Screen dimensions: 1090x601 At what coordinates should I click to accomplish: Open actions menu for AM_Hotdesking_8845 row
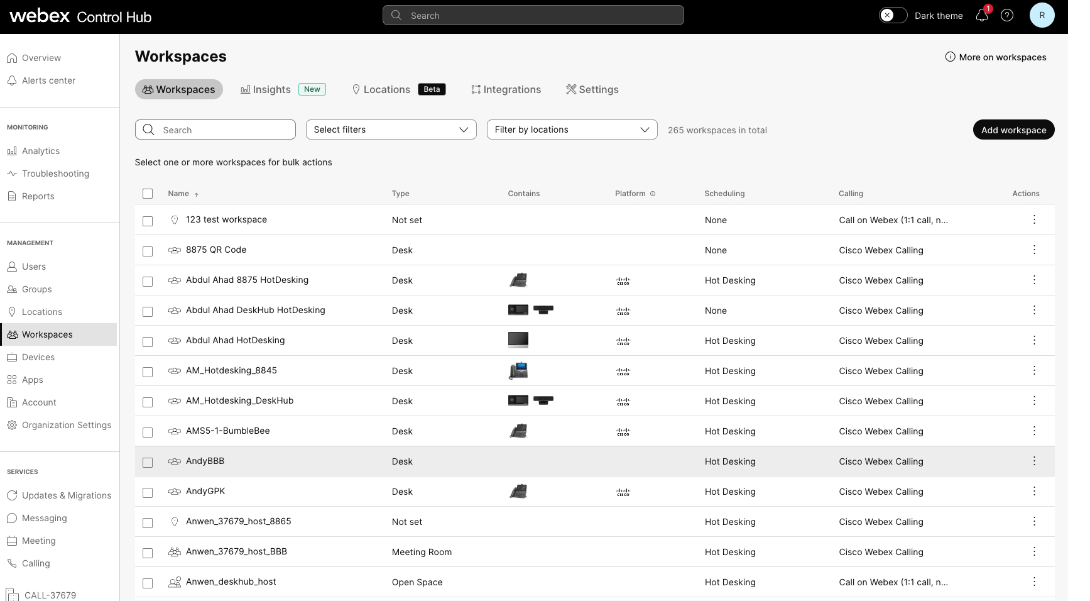point(1034,370)
